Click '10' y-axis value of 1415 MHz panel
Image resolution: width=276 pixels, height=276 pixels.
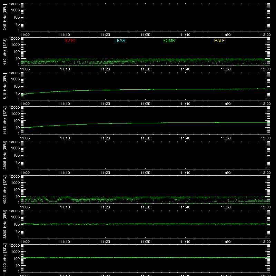click(18, 128)
